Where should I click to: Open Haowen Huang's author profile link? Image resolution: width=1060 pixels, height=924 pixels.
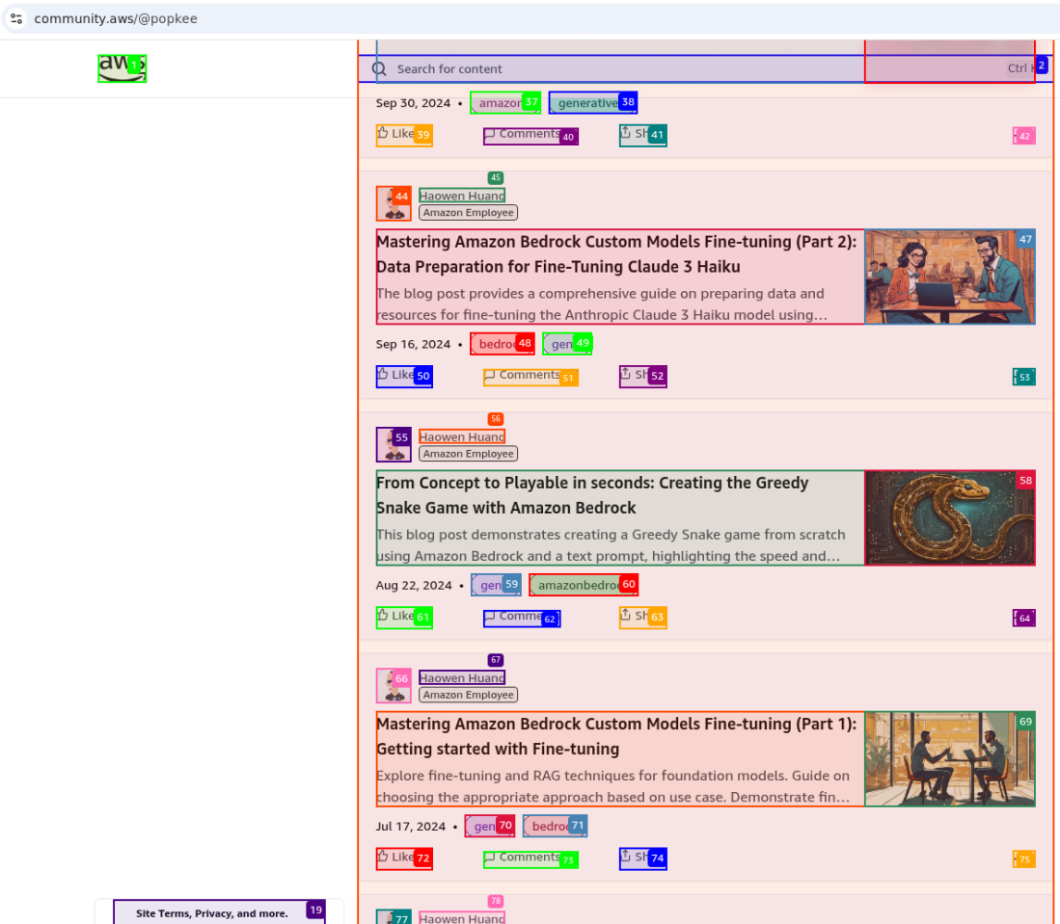pyautogui.click(x=461, y=196)
